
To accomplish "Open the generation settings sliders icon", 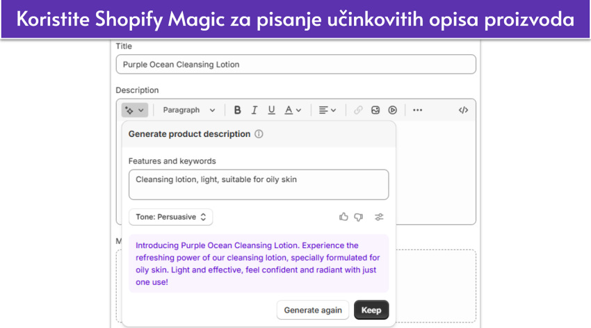I will point(379,217).
